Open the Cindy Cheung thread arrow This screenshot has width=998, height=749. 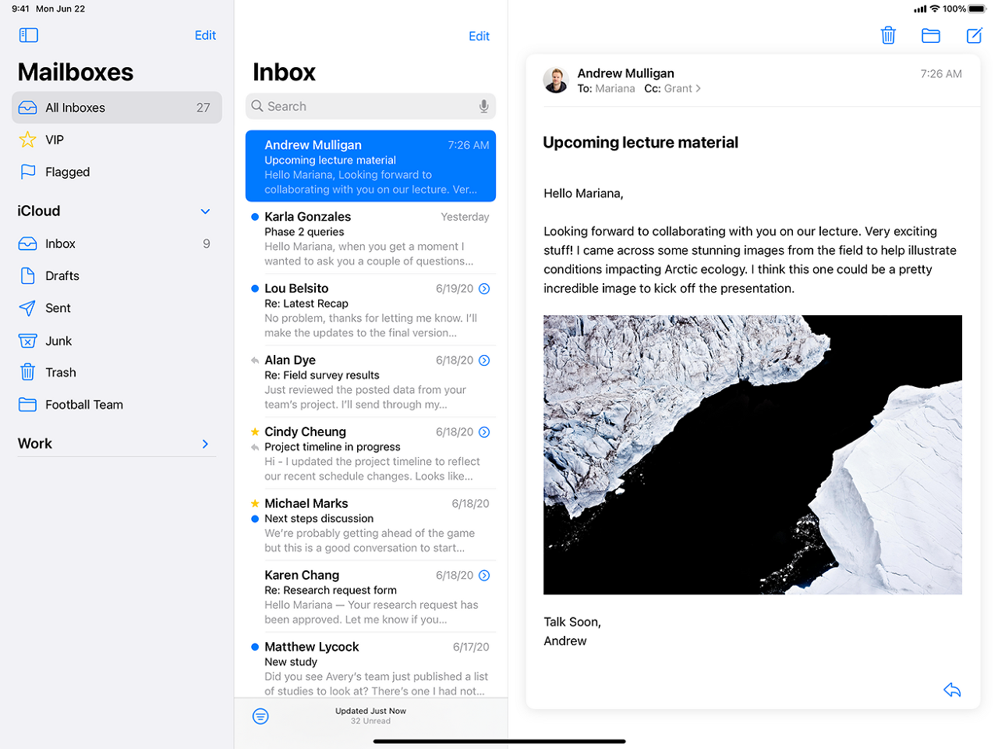click(484, 432)
